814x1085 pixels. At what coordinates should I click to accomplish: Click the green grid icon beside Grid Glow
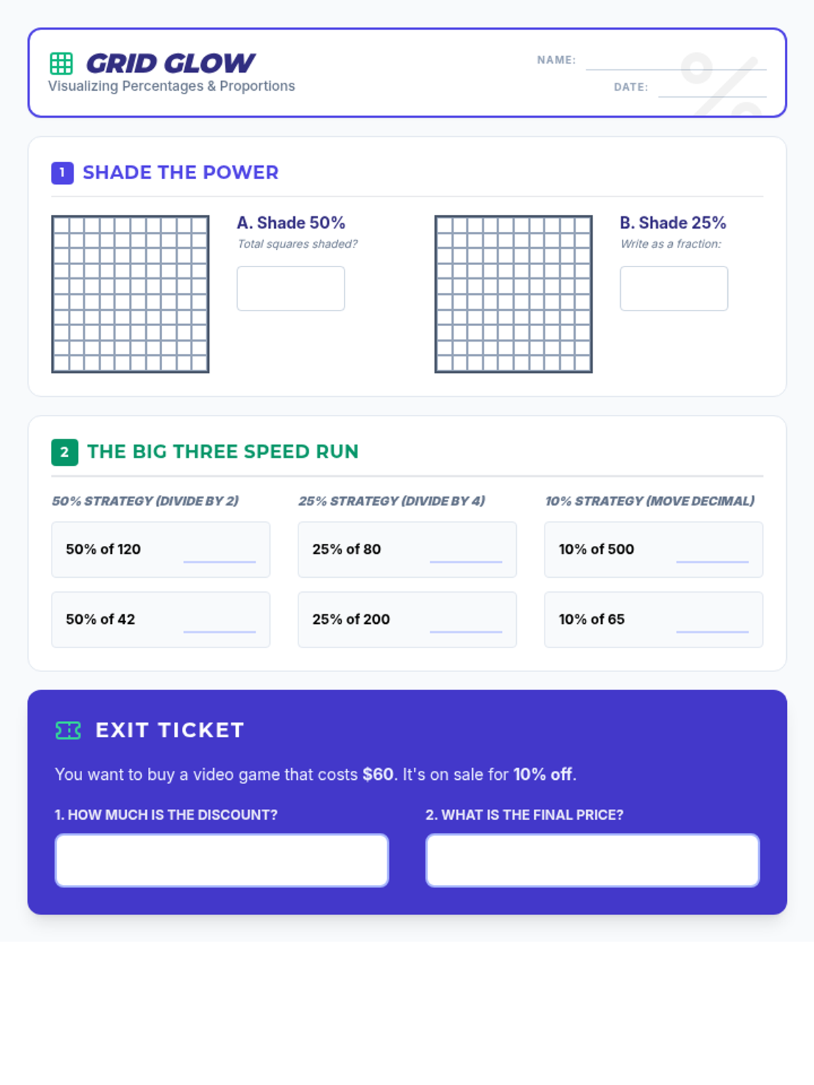coord(61,63)
